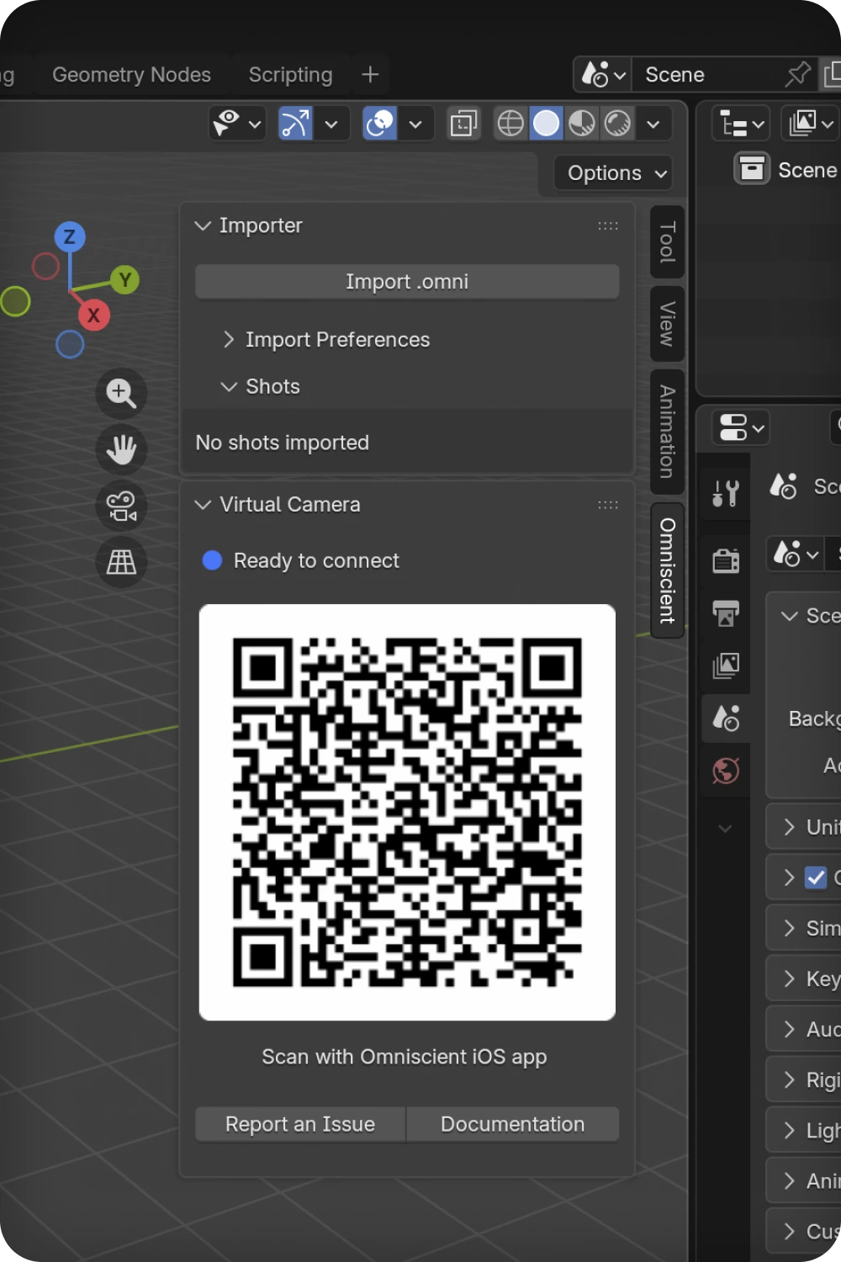This screenshot has height=1262, width=841.
Task: Open the Tool properties tab icon
Action: pos(725,493)
